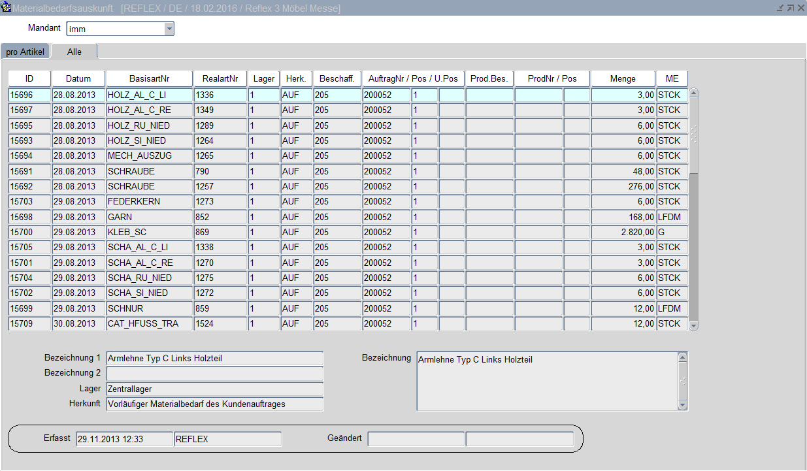This screenshot has width=807, height=471.
Task: Click the BasisartNr column header
Action: pos(149,78)
